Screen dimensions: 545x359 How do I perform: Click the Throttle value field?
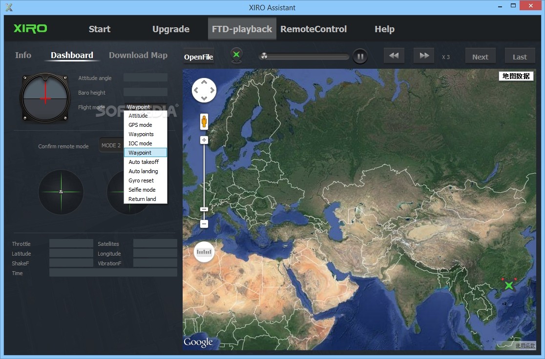click(71, 243)
